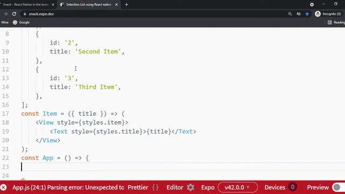
Task: Click the site lock icon
Action: [x=25, y=14]
